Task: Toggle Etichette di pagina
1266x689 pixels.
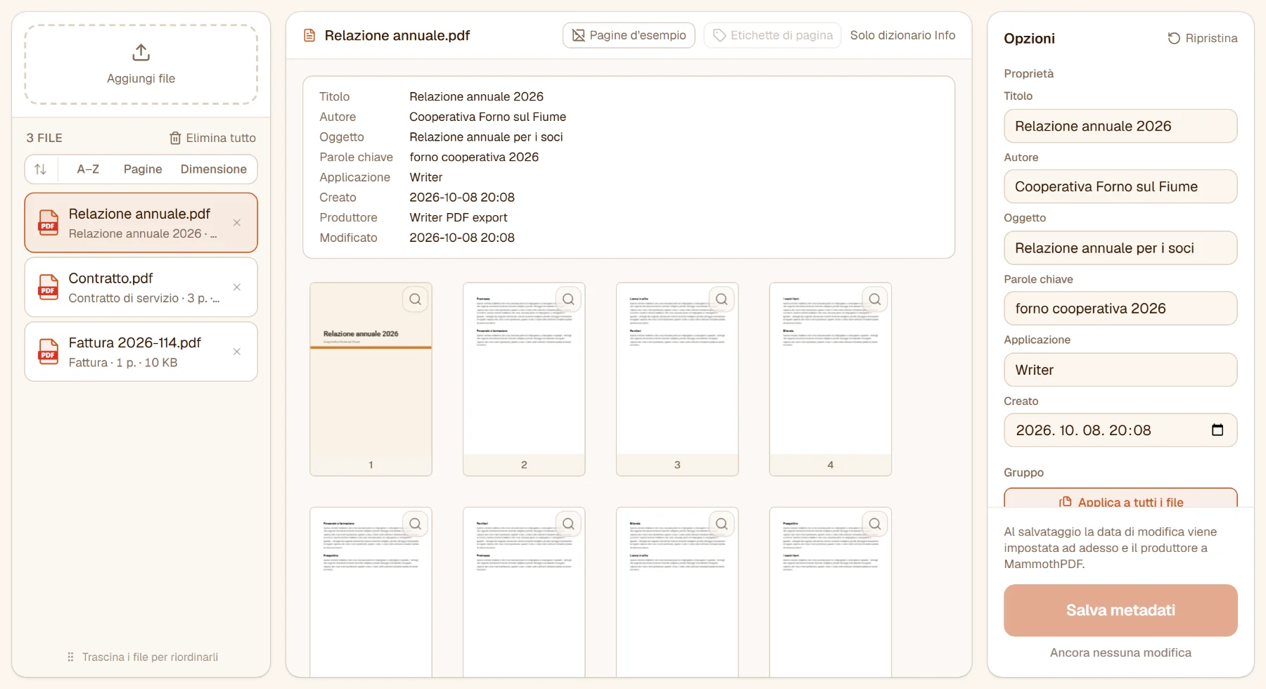Action: tap(772, 35)
